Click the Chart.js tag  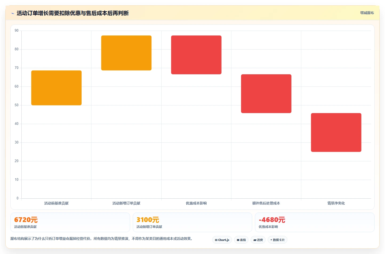[222, 240]
